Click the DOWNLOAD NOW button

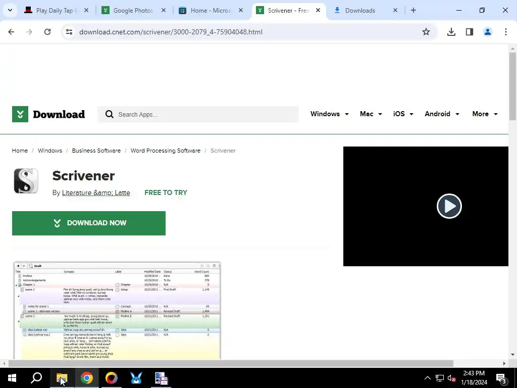(x=89, y=223)
